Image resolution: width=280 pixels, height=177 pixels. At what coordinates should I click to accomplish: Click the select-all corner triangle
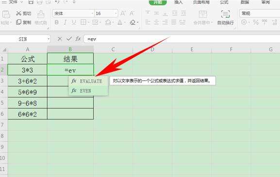tap(4, 49)
